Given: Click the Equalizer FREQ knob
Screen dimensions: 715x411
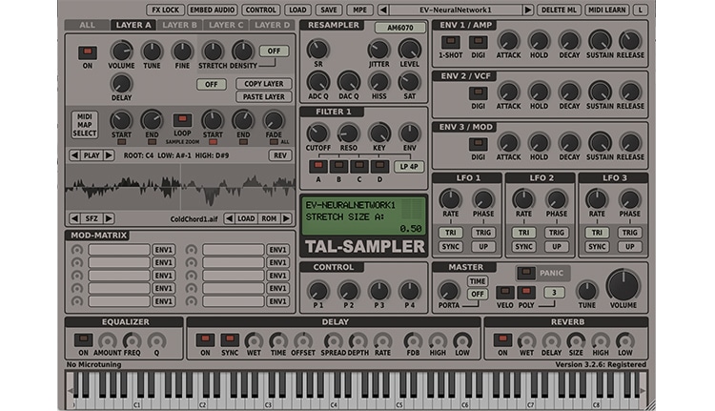Looking at the screenshot, I should (132, 341).
